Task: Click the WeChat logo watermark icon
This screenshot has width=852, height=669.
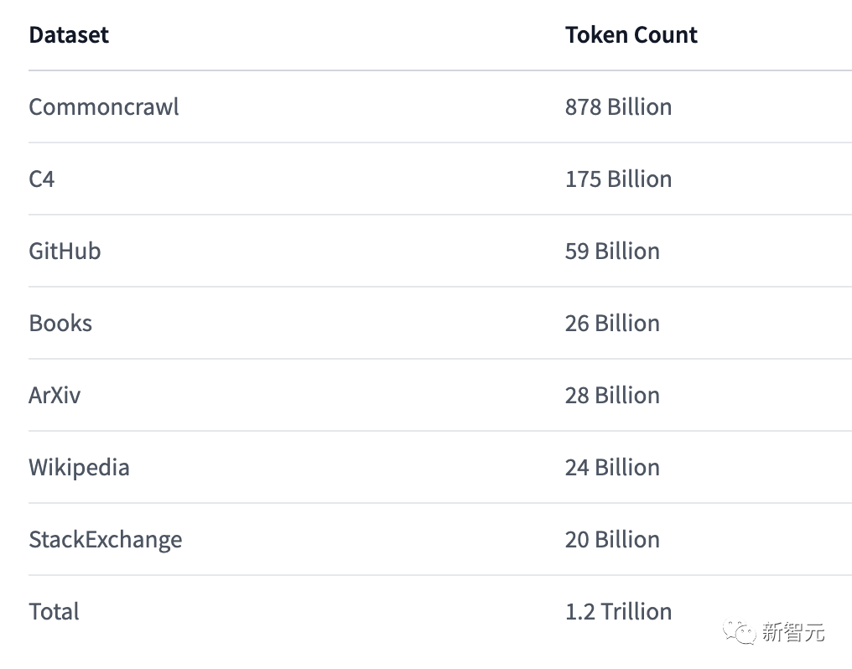Action: click(x=740, y=631)
